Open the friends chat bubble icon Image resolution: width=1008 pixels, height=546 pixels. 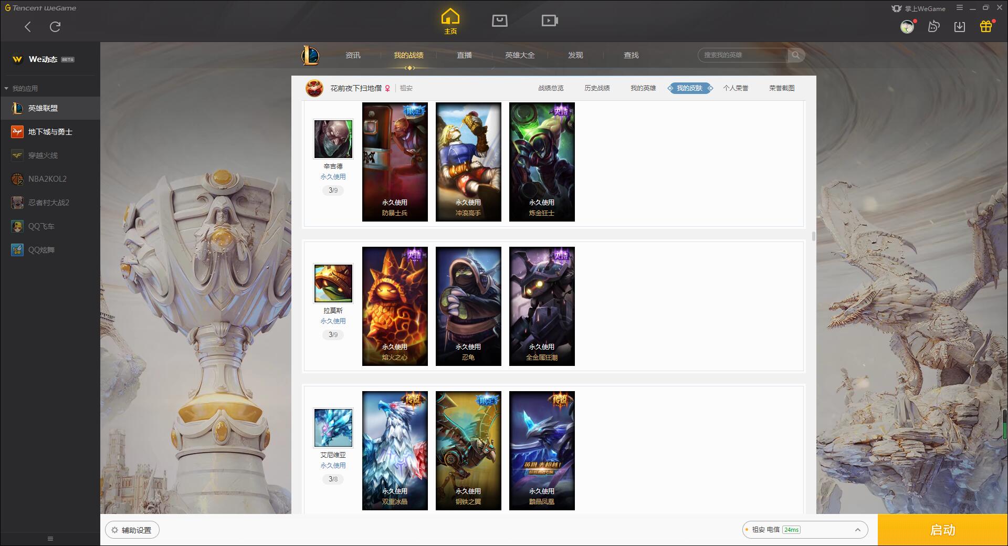pyautogui.click(x=933, y=27)
